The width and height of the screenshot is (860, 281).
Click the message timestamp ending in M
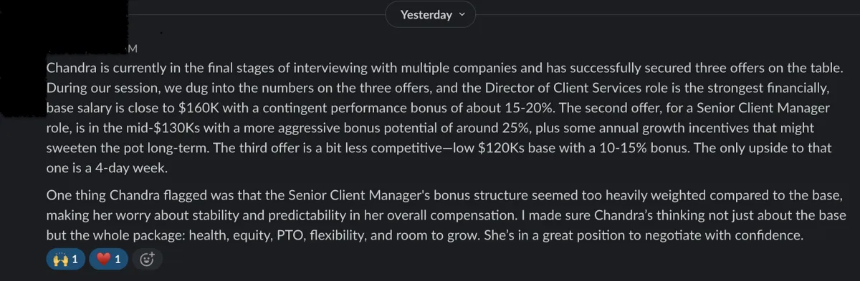[x=131, y=49]
